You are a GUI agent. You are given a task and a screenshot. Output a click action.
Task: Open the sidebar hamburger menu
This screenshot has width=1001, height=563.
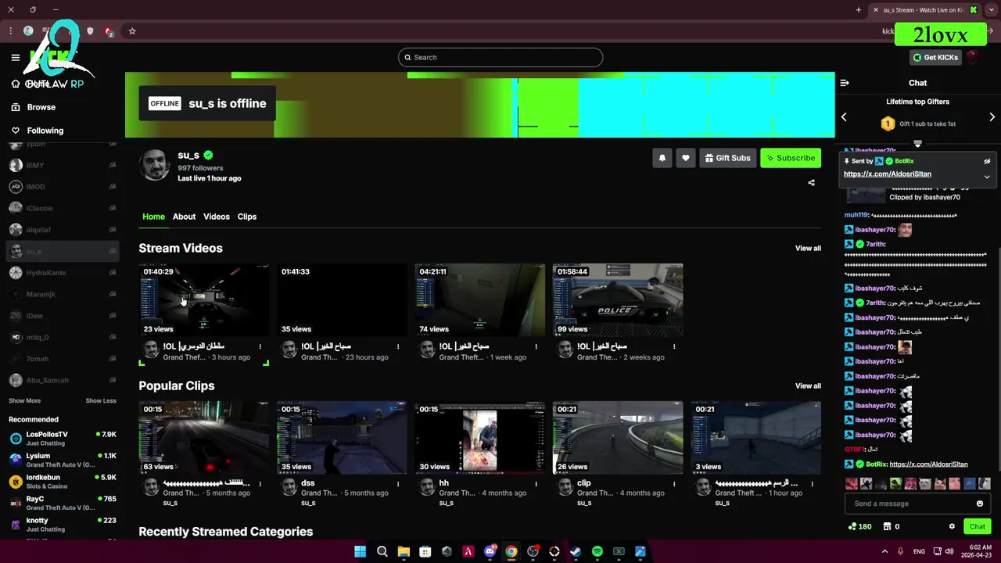pyautogui.click(x=15, y=57)
